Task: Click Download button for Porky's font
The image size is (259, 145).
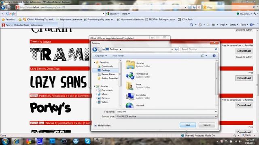Action: (244, 105)
